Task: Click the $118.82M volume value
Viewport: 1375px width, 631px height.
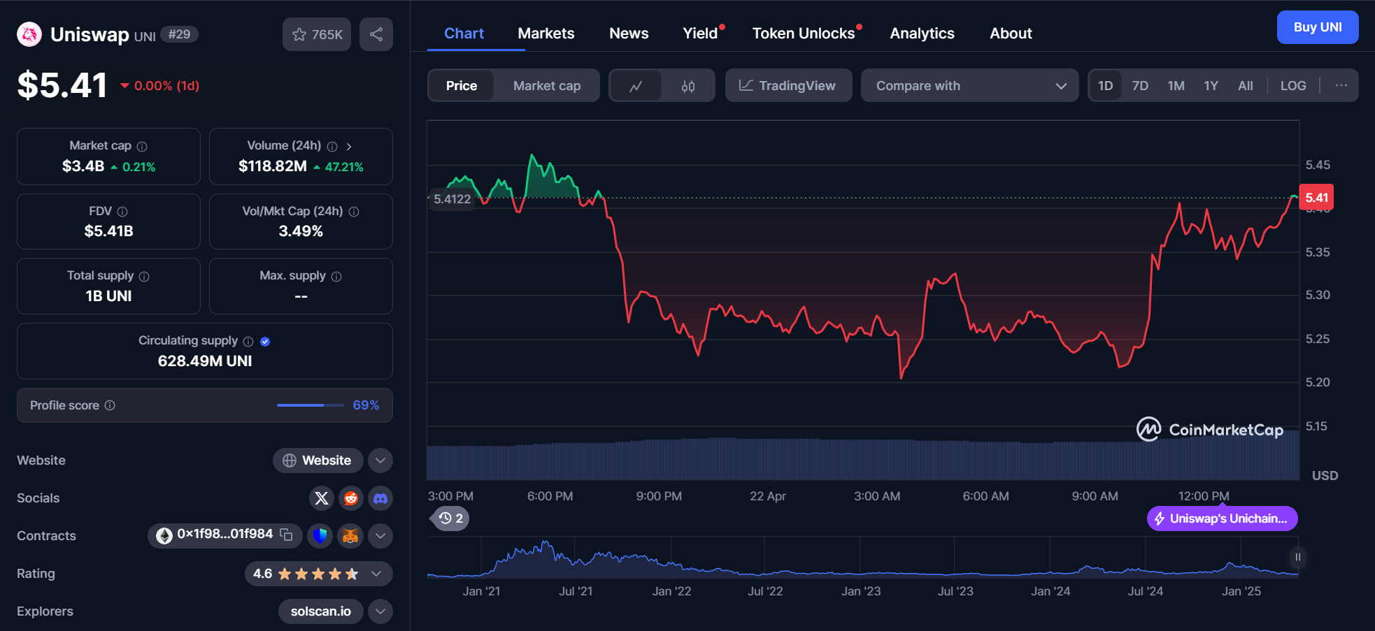Action: click(273, 166)
